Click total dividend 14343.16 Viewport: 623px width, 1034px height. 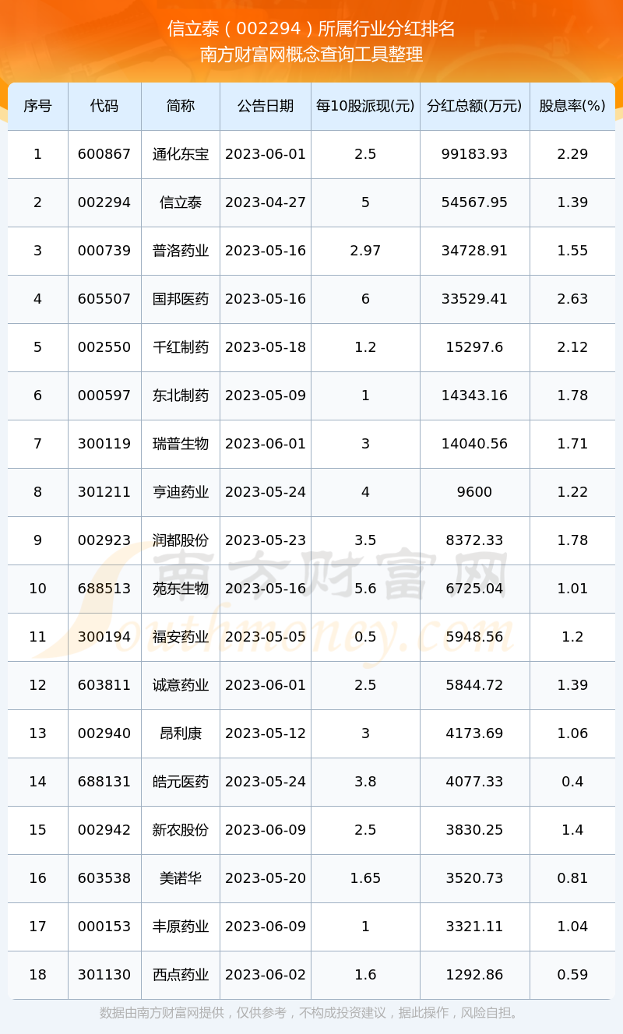[x=475, y=396]
